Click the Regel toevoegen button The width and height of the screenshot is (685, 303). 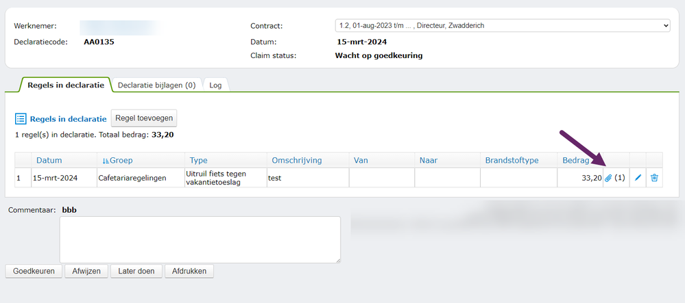[x=144, y=118]
